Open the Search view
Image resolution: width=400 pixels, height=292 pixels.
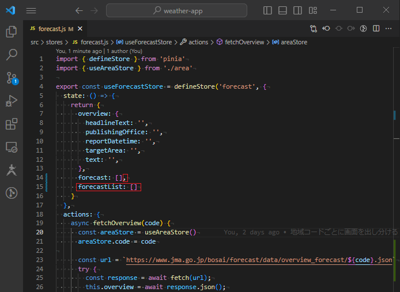point(12,55)
